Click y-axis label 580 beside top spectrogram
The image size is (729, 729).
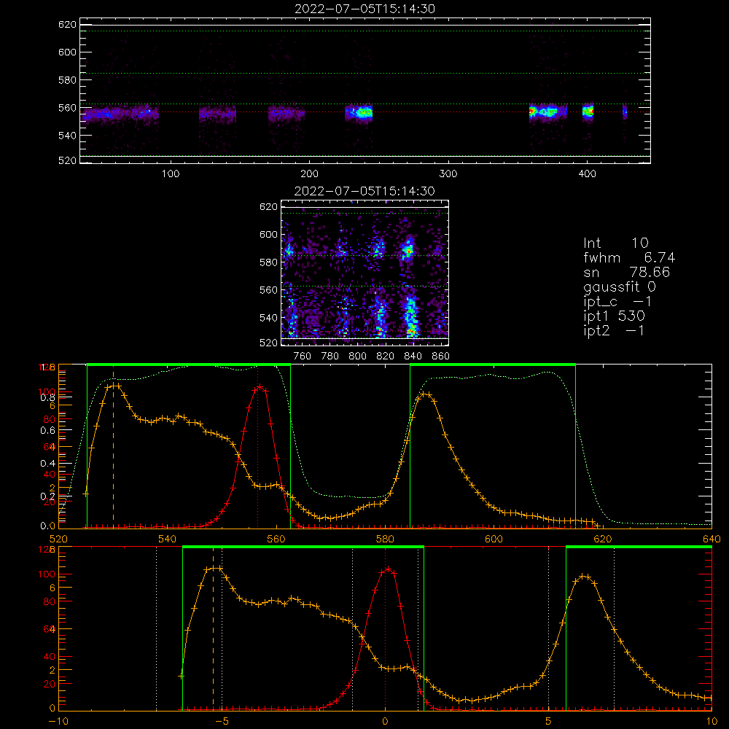(67, 80)
